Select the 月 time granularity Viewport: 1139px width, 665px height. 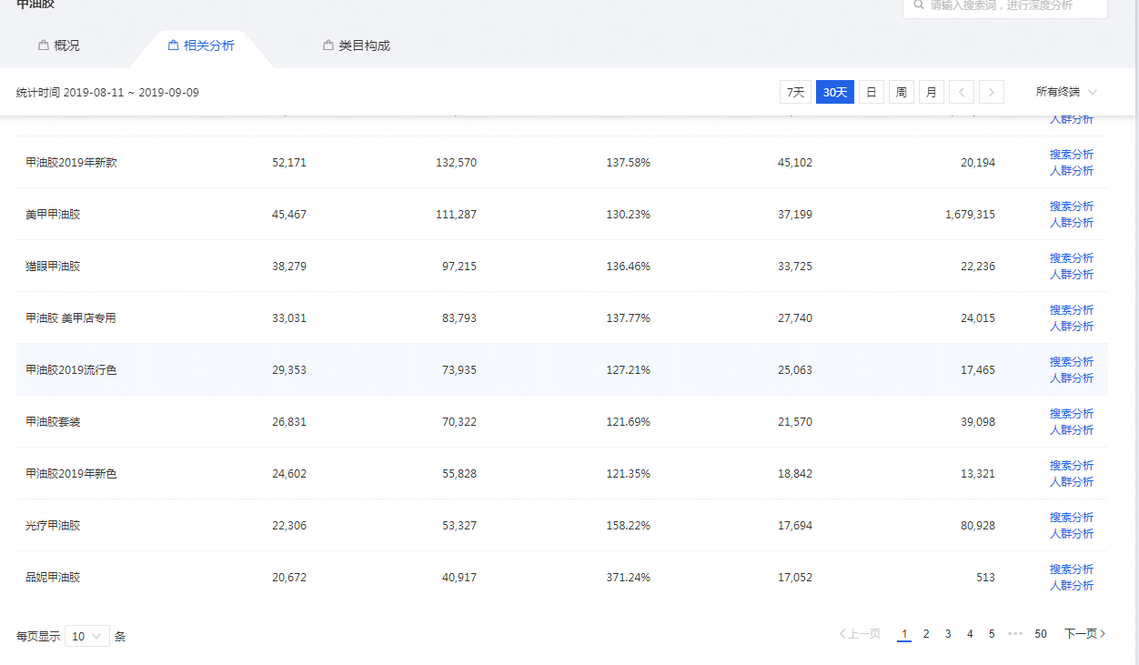click(931, 92)
